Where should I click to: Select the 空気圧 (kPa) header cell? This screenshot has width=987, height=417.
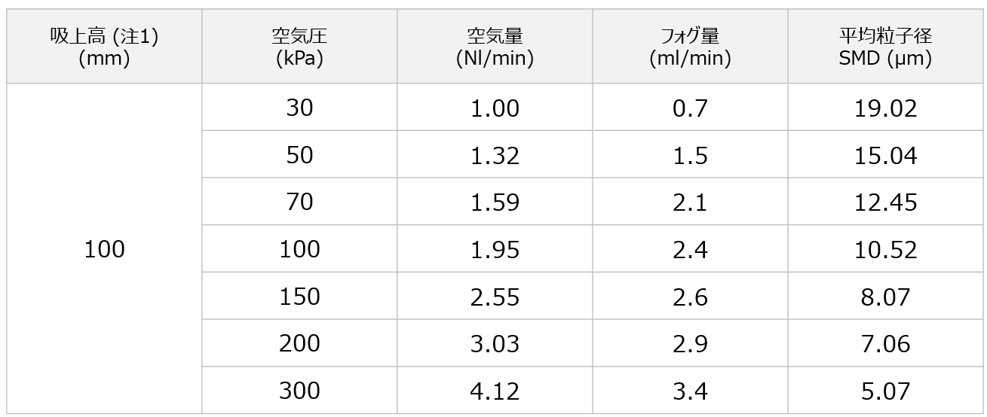tap(299, 47)
